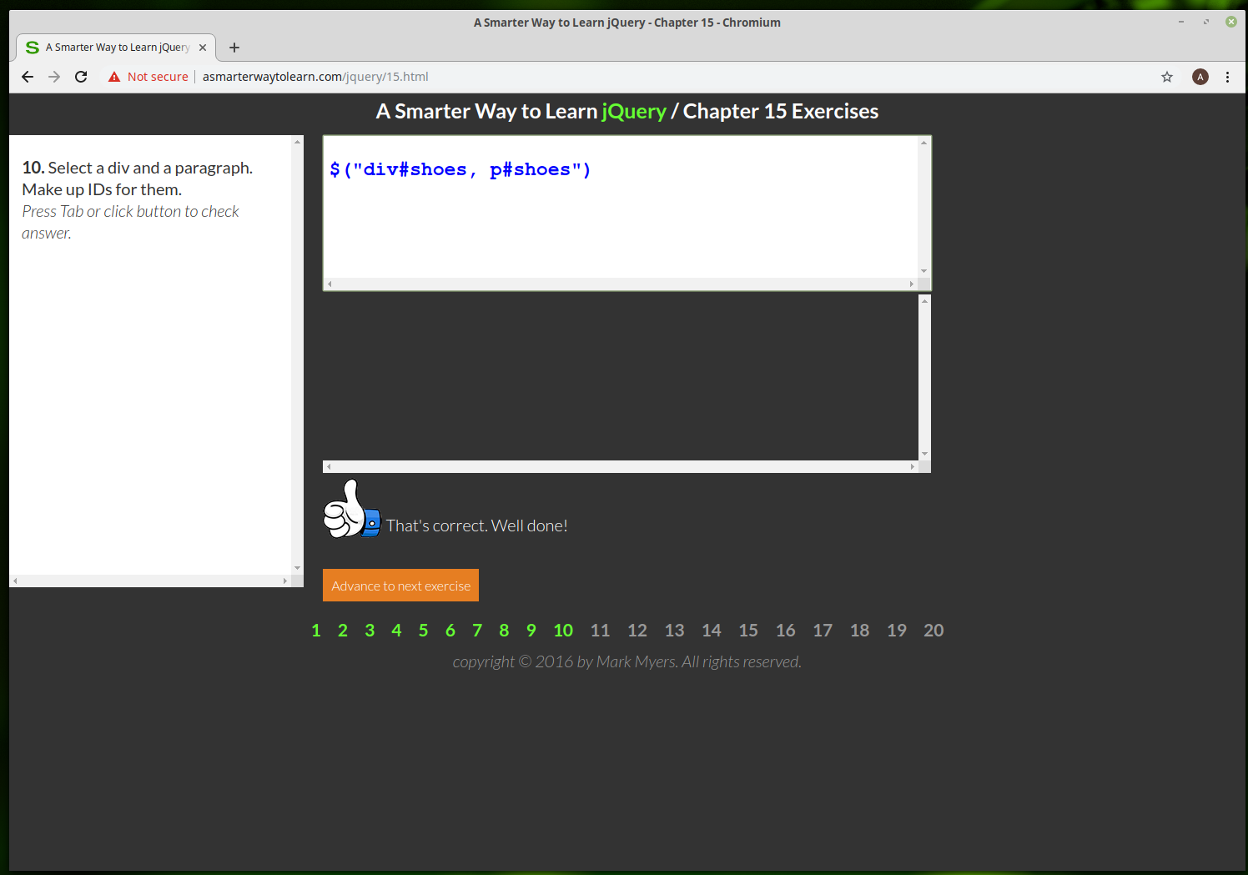The image size is (1248, 875).
Task: Close the A Smarter Way to Learn jQuery tab
Action: (203, 48)
